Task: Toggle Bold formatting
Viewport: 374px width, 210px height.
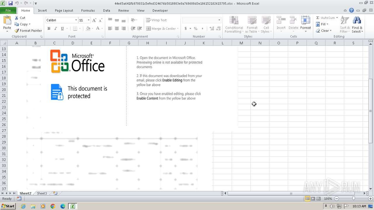Action: tap(49, 29)
